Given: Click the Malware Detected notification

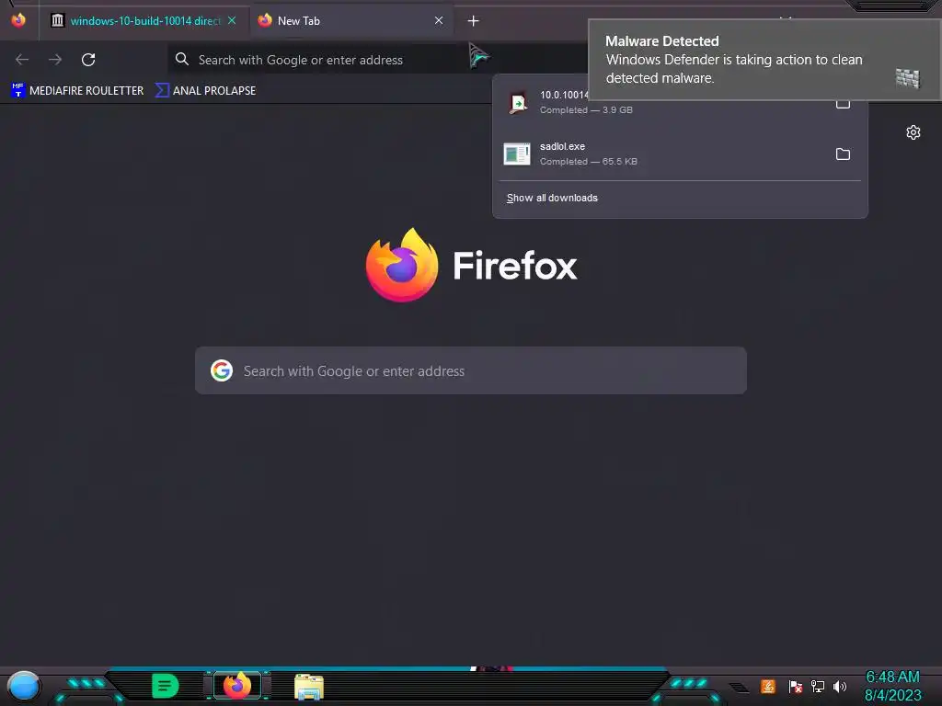Looking at the screenshot, I should click(764, 60).
